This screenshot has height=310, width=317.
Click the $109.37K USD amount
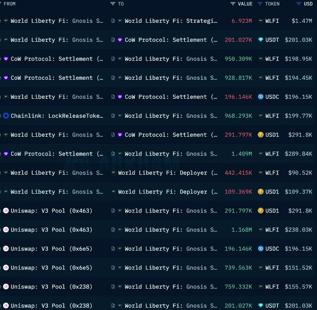[x=299, y=192]
